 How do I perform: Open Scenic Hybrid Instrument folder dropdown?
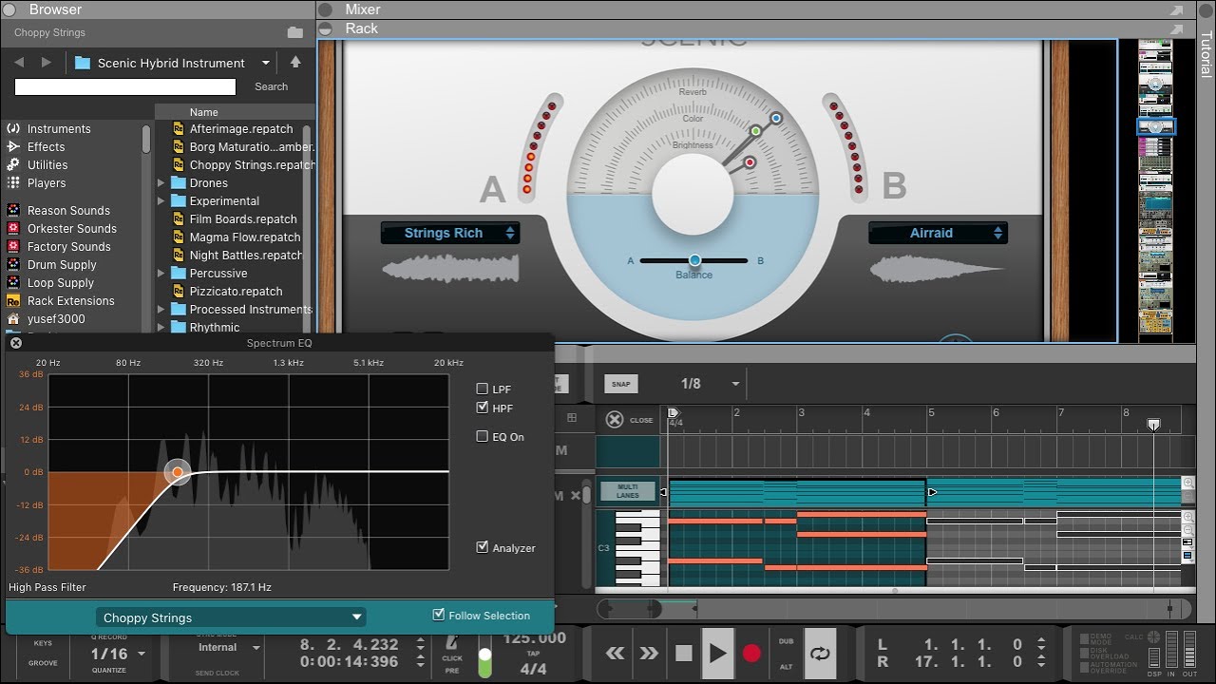point(265,63)
